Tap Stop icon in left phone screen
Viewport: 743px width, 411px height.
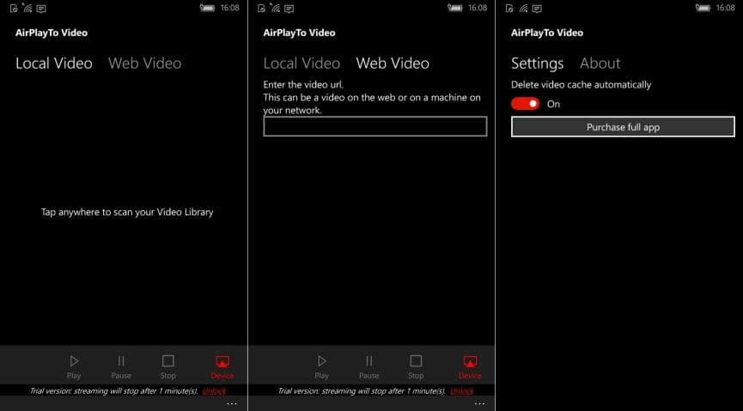(x=168, y=361)
